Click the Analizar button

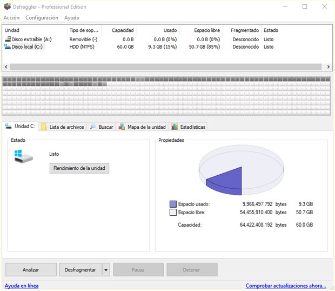[x=31, y=269]
